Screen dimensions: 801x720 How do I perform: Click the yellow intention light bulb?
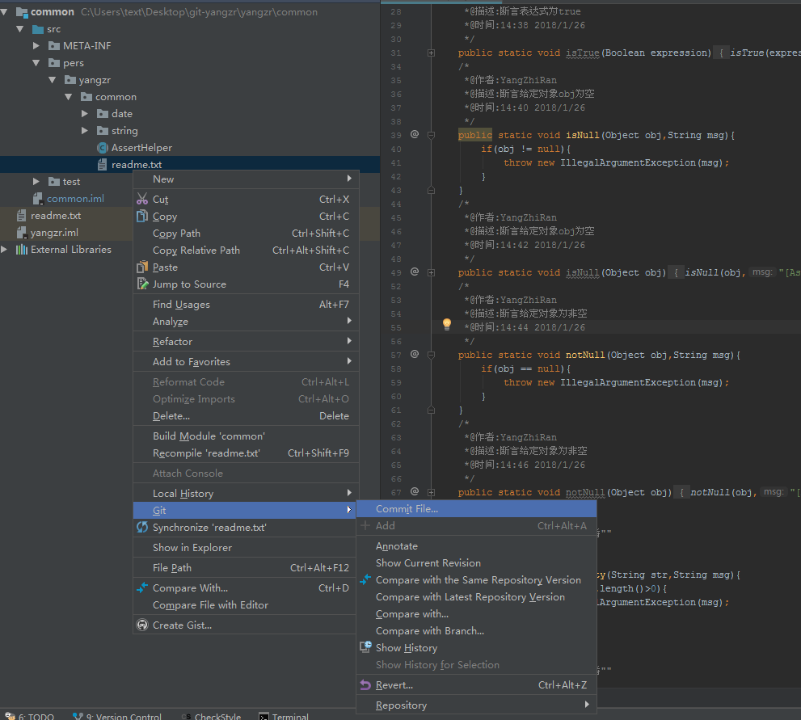pyautogui.click(x=446, y=324)
